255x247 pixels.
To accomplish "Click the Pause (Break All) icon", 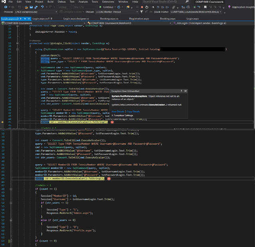I will coord(137,7).
